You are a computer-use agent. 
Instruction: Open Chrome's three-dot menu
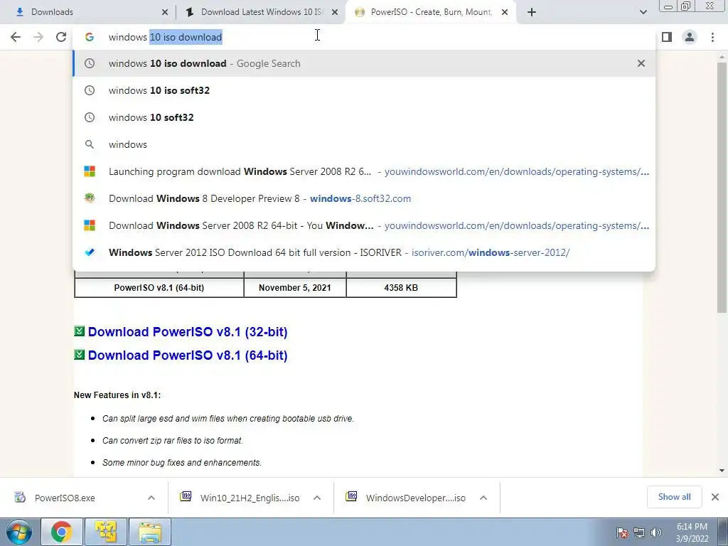click(x=712, y=37)
